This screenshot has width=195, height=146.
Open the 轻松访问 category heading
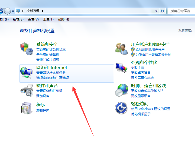tap(140, 104)
